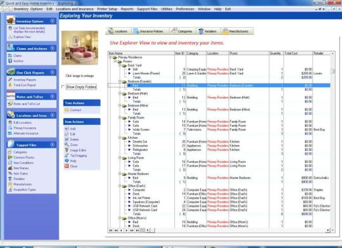Collapse the Claims and Archives panel
The image size is (342, 248).
[53, 48]
